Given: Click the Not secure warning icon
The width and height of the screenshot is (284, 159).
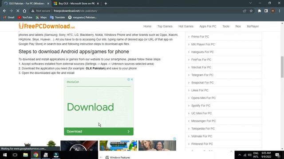Looking at the screenshot, I should point(33,11).
